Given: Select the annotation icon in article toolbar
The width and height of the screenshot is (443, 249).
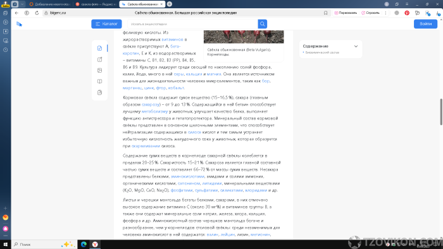Looking at the screenshot, I should point(99,59).
